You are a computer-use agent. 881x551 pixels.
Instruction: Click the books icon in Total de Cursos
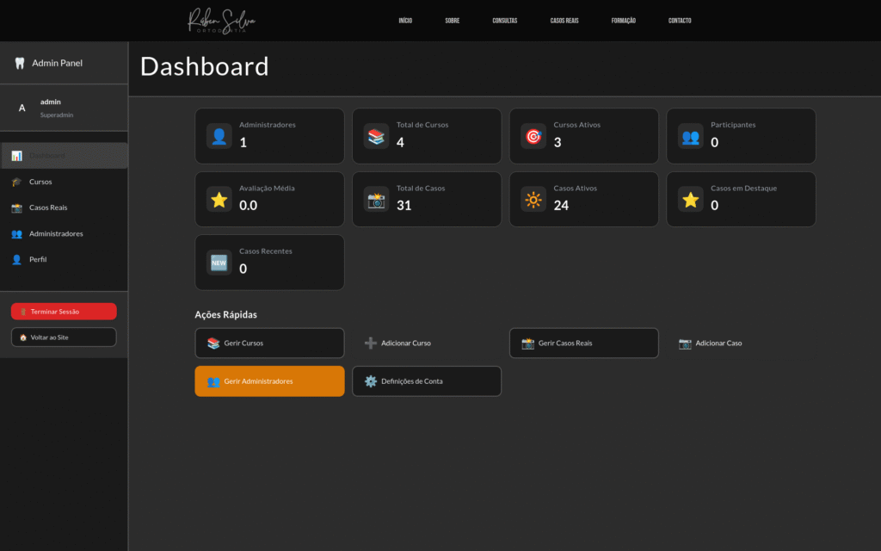click(x=376, y=136)
